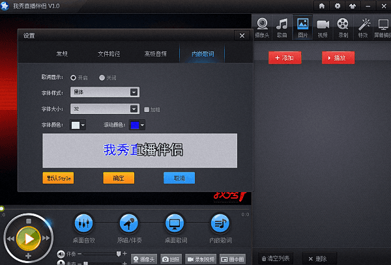Skip forward to the next track
This screenshot has height=265, width=391.
click(46, 238)
